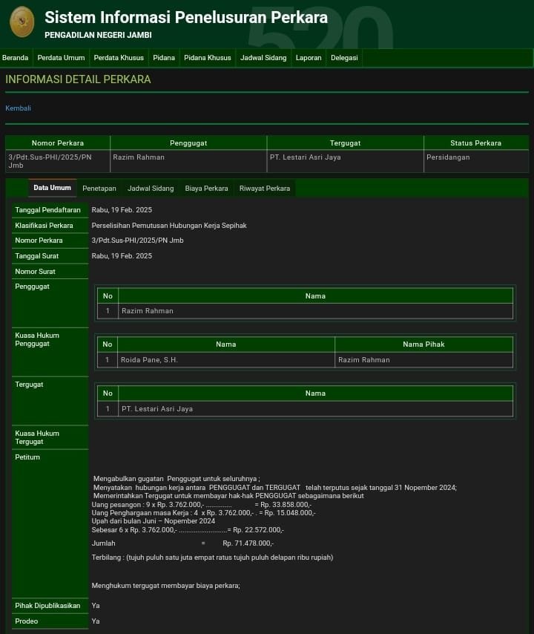Switch to the Penetapan tab

click(x=99, y=189)
